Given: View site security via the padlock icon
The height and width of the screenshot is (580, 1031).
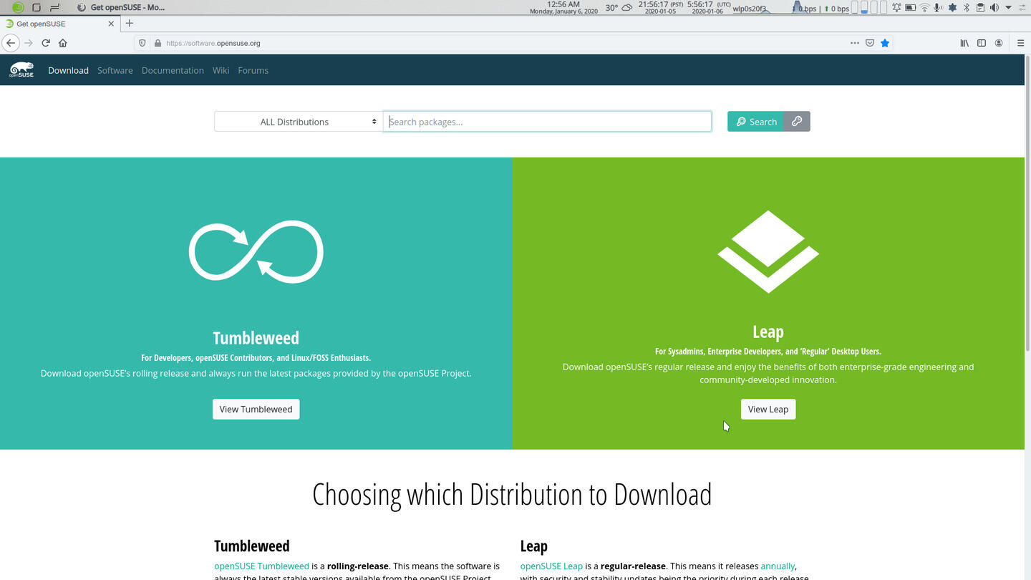Looking at the screenshot, I should click(158, 43).
